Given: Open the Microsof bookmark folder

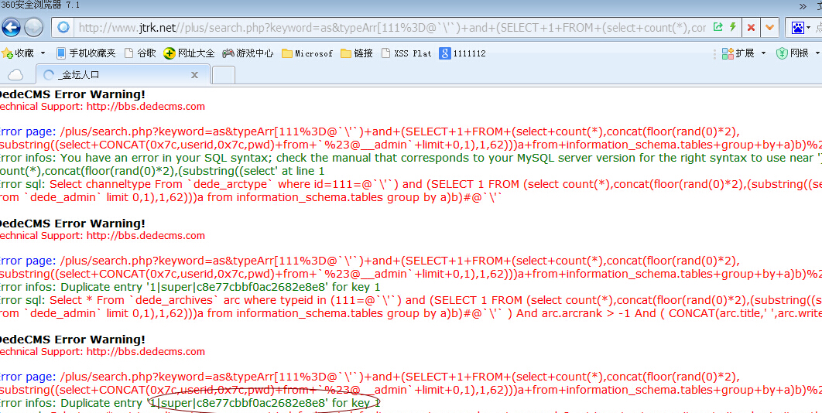Looking at the screenshot, I should (x=307, y=53).
